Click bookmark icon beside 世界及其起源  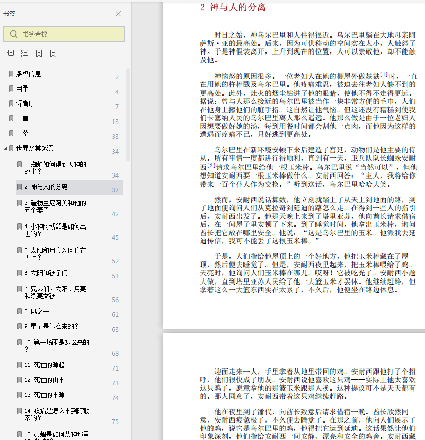coord(11,148)
